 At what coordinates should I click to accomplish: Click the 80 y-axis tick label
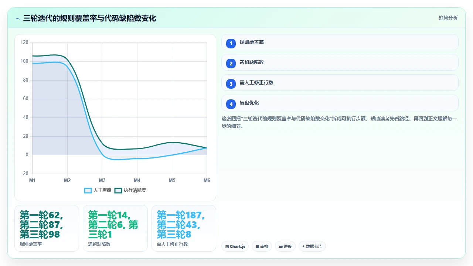[x=25, y=80]
